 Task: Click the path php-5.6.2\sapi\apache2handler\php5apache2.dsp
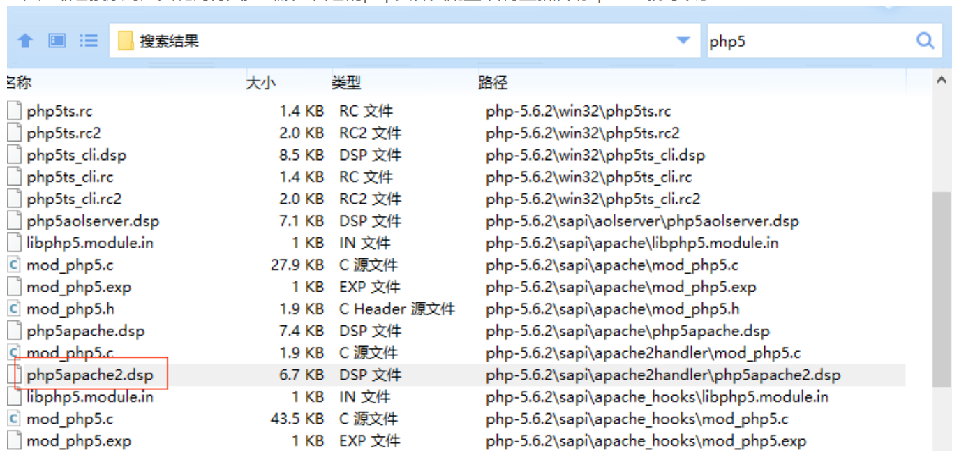[x=663, y=375]
